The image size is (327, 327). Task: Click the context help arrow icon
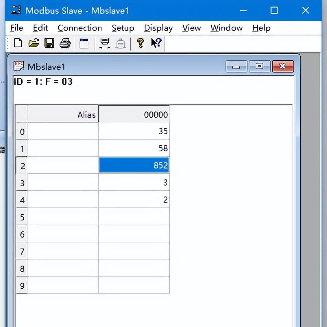click(156, 43)
